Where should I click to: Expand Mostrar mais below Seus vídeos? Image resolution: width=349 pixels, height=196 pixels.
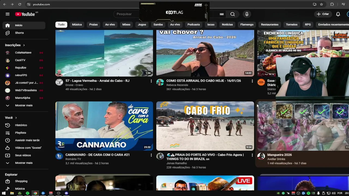tap(24, 163)
